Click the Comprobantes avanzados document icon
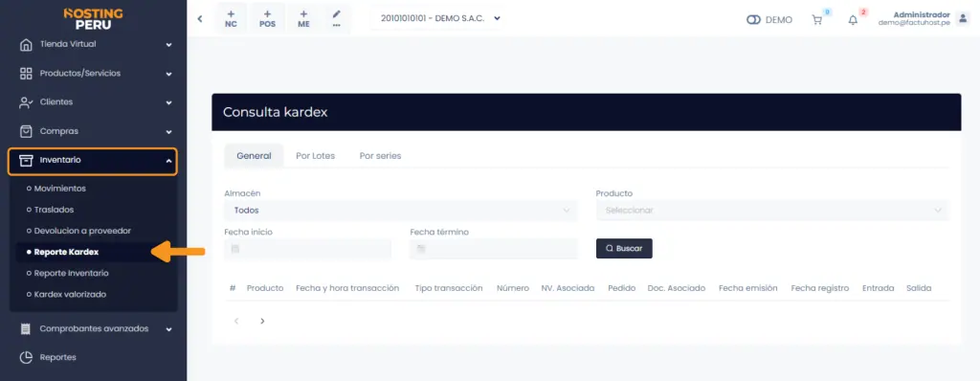Screen dimensions: 980x381 tap(26, 329)
